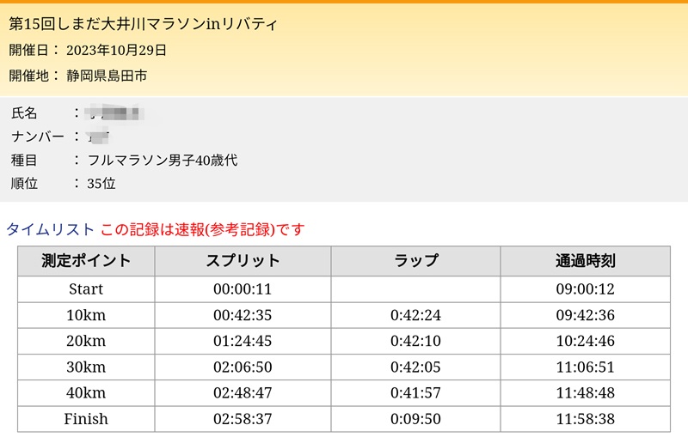Image resolution: width=688 pixels, height=437 pixels.
Task: Click the red 速報(参考記録) notice text
Action: tap(202, 229)
